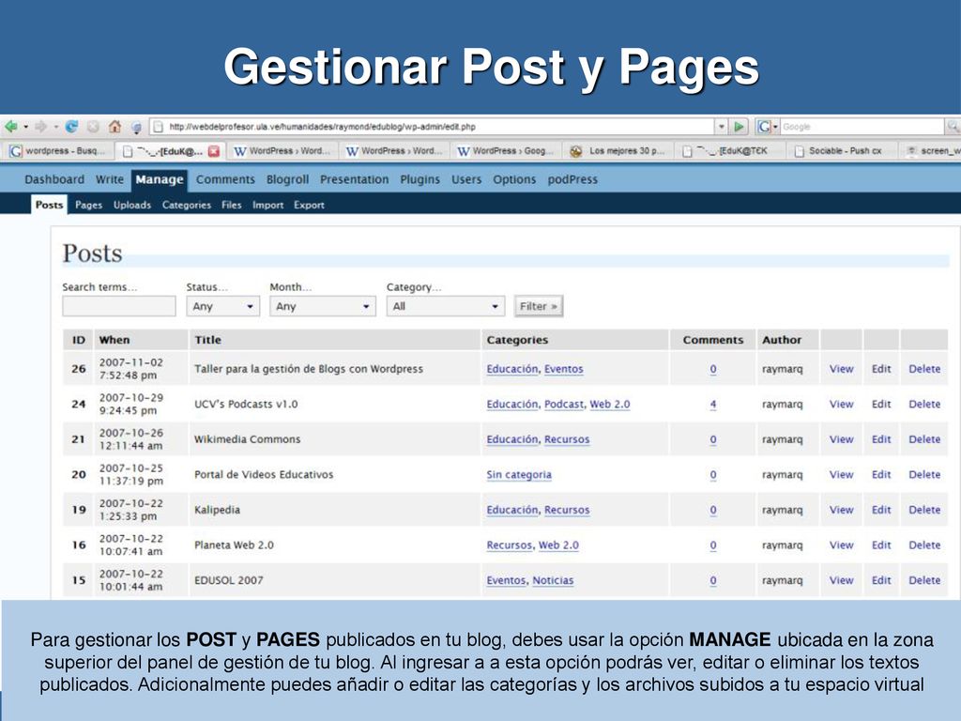Switch to the Files submenu
961x721 pixels.
click(x=232, y=205)
